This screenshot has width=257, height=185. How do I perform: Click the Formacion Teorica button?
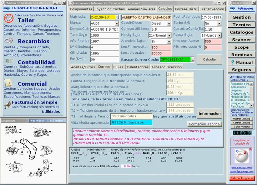point(204,124)
